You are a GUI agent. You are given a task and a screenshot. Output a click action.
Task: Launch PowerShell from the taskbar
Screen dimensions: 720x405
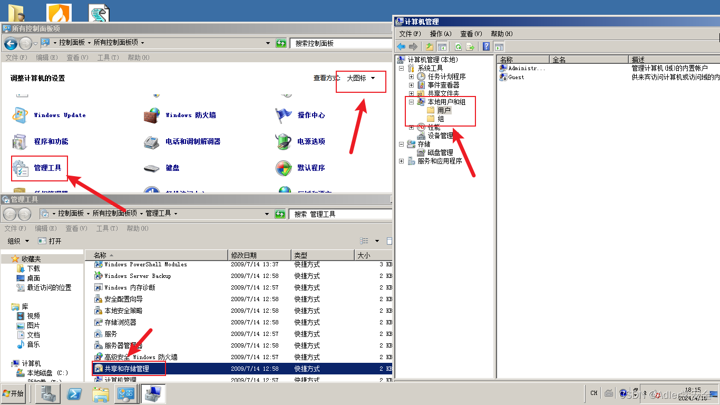75,394
